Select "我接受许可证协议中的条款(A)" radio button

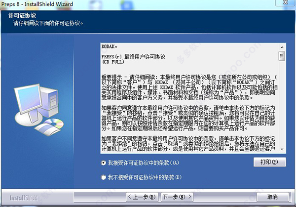pyautogui.click(x=104, y=163)
